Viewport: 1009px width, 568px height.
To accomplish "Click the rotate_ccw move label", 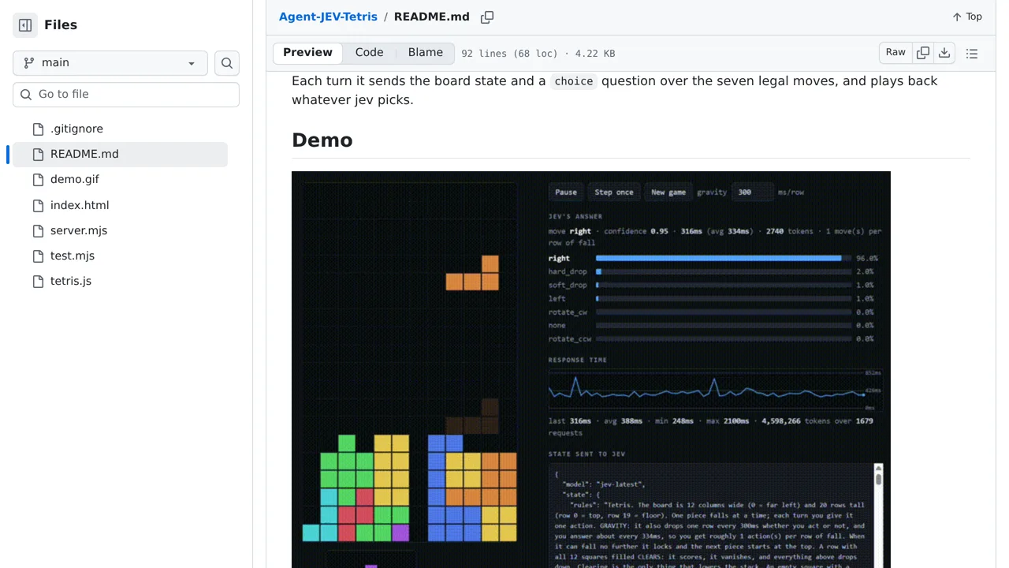I will (570, 338).
